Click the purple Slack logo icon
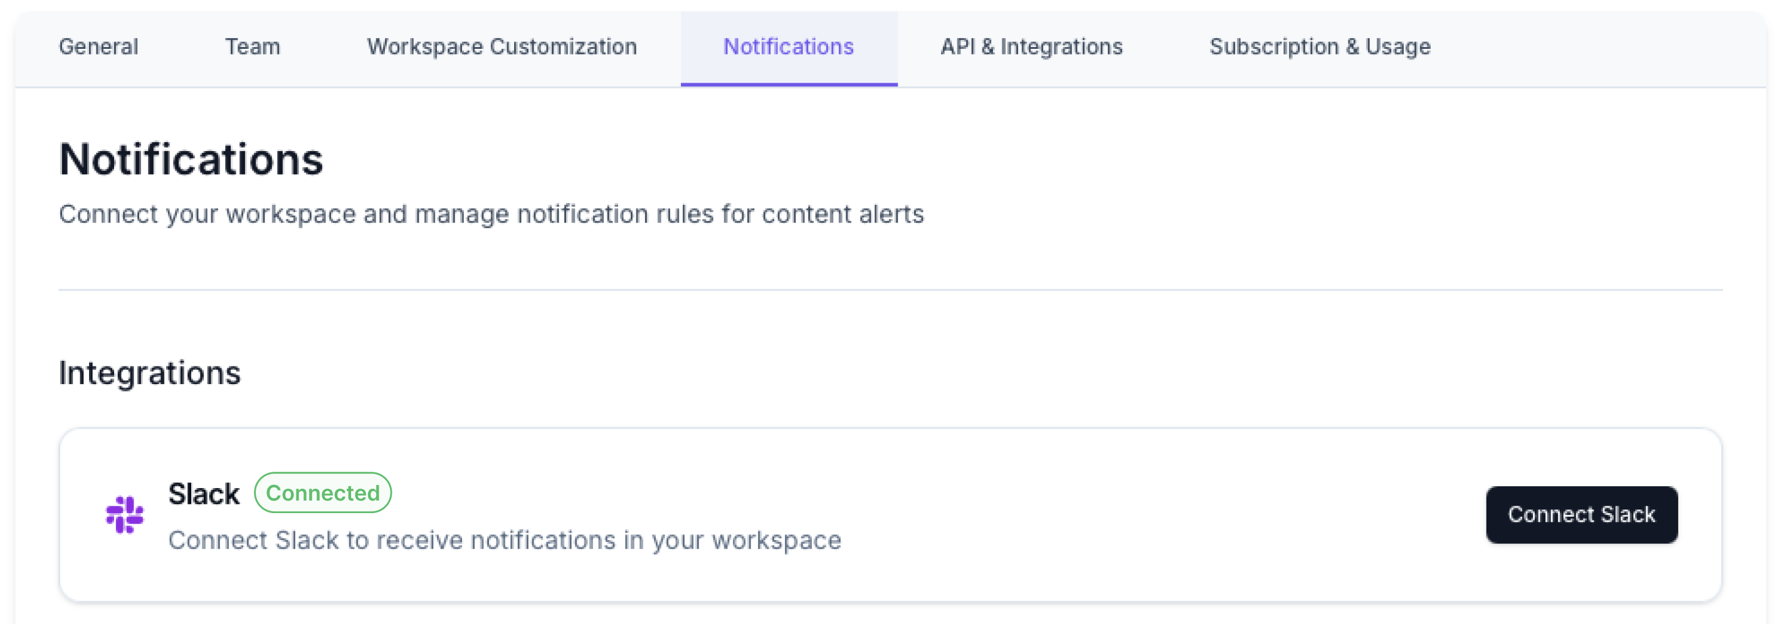 (x=125, y=514)
